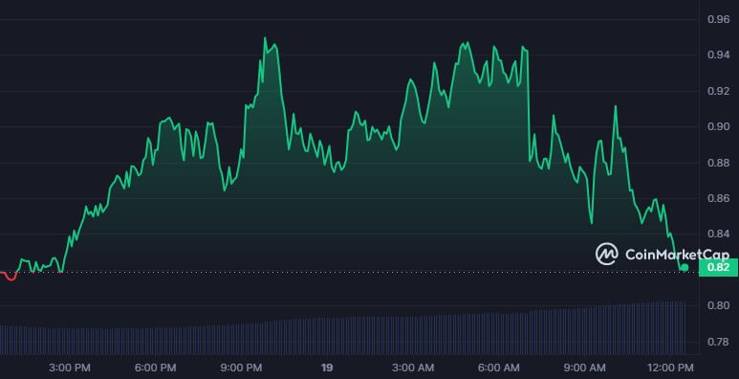The height and width of the screenshot is (379, 739).
Task: Click the 0.94 price axis label
Action: [719, 56]
